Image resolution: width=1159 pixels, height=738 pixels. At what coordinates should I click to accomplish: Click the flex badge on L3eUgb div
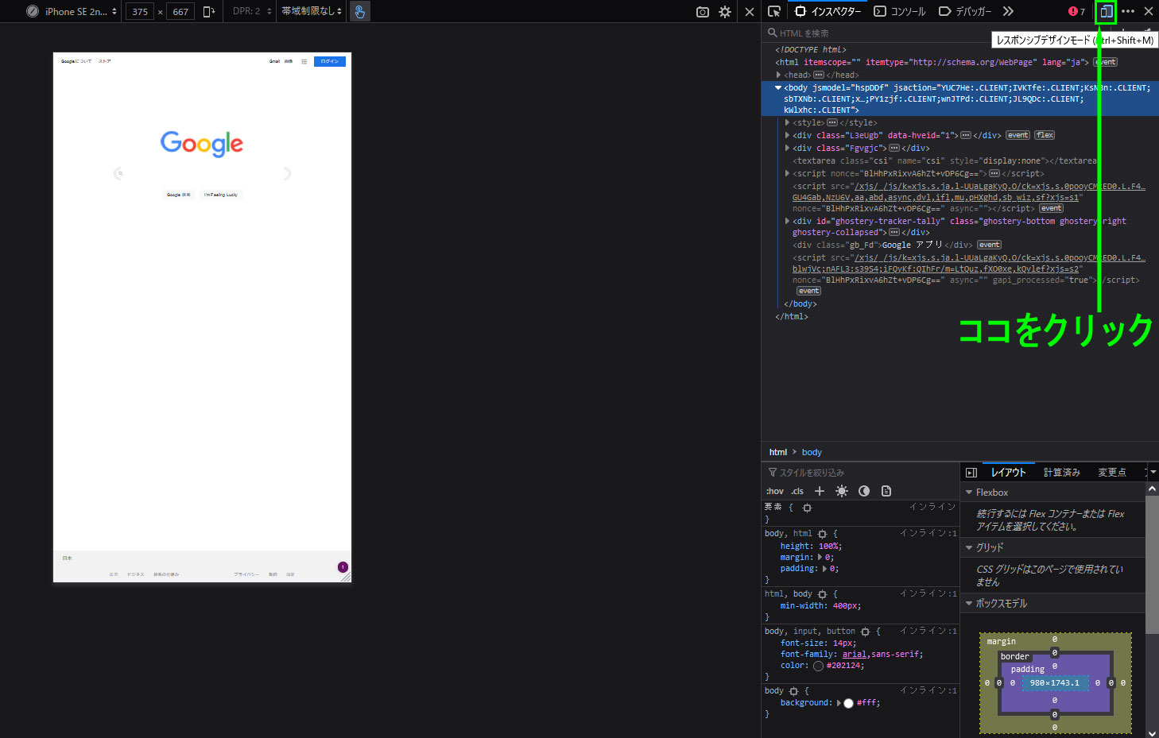[x=1045, y=135]
